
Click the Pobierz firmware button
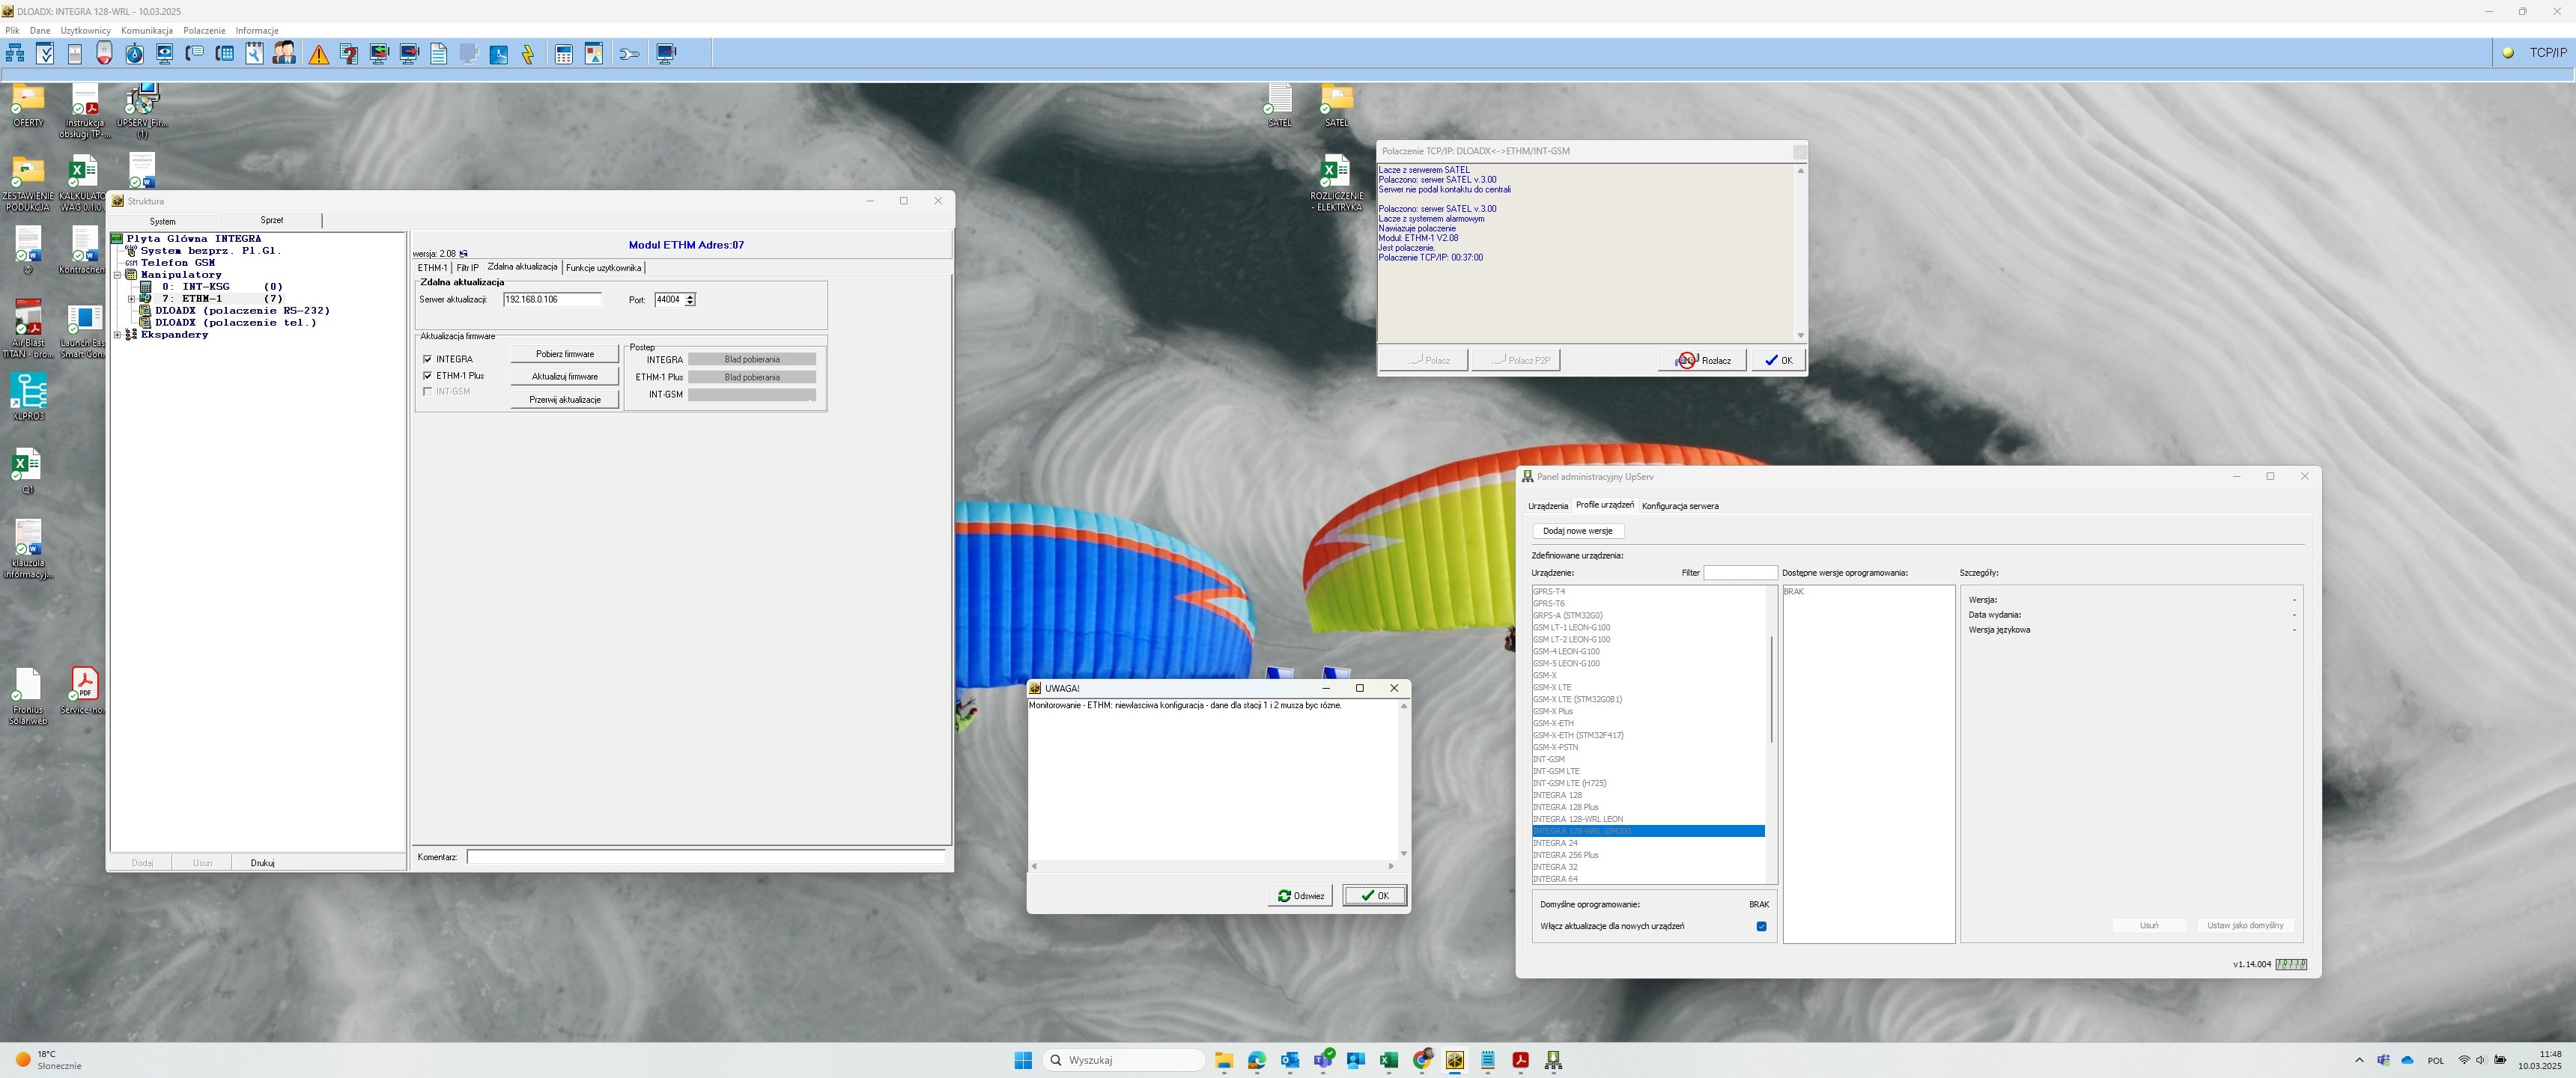point(565,354)
